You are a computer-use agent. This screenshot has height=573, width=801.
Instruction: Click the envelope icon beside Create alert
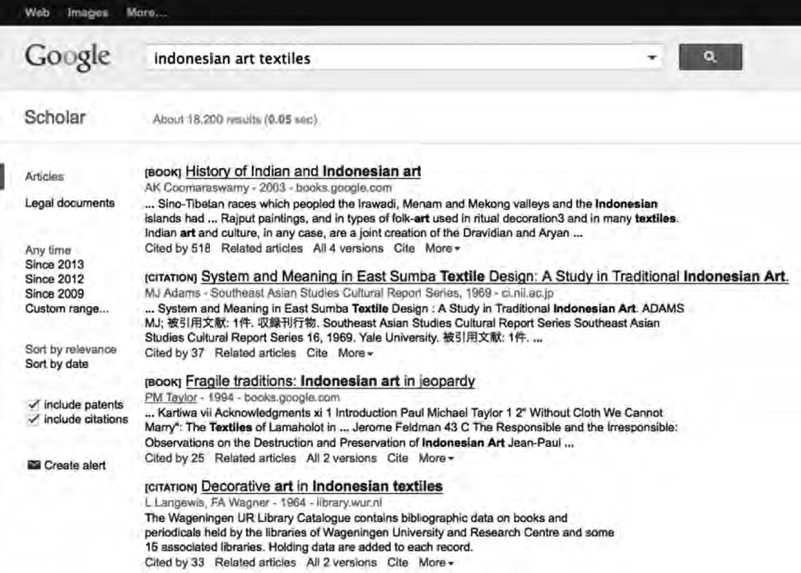click(x=33, y=465)
